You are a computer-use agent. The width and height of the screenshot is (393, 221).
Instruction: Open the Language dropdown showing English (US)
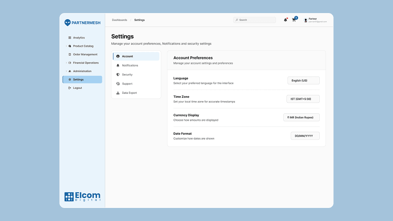pyautogui.click(x=303, y=81)
